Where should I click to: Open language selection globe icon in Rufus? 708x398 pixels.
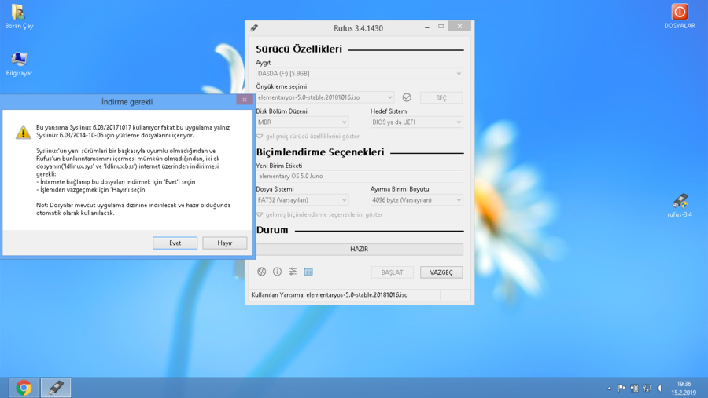click(261, 272)
